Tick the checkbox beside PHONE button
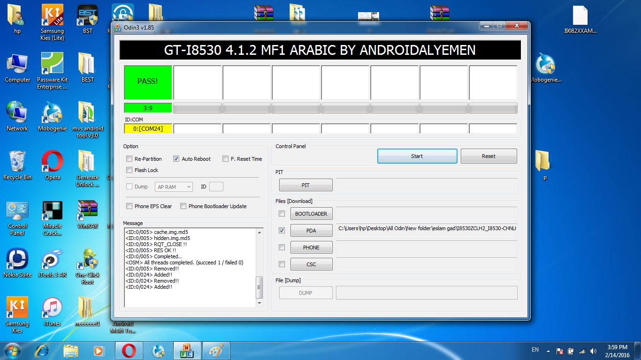641x360 pixels. coord(282,247)
